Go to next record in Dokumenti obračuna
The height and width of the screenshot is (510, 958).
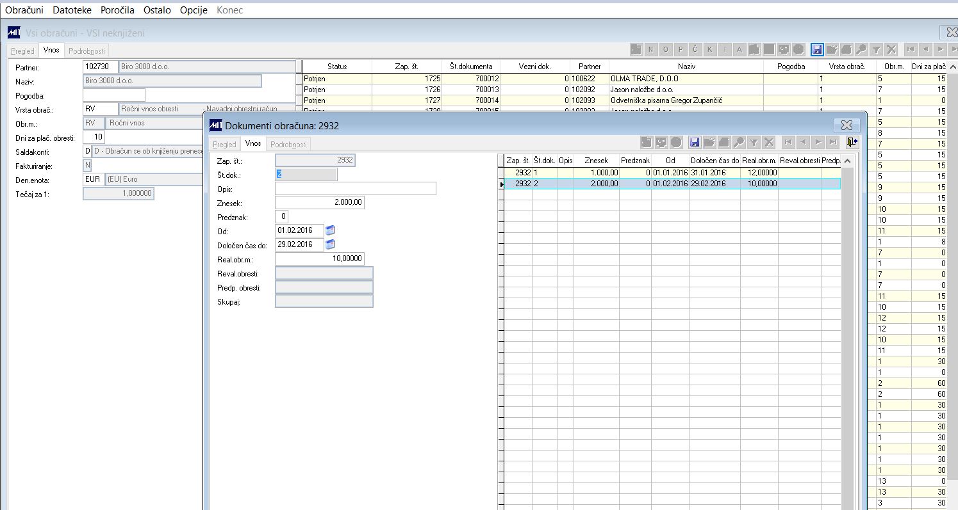click(818, 142)
